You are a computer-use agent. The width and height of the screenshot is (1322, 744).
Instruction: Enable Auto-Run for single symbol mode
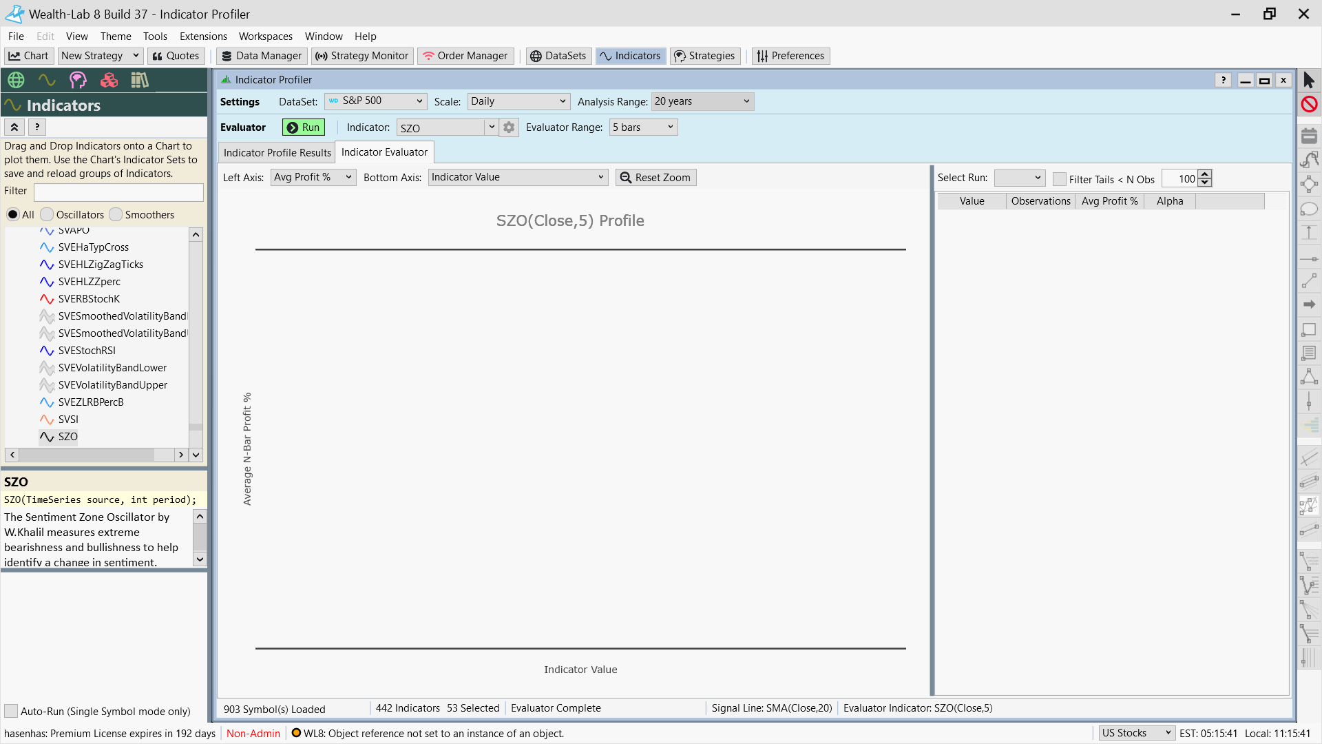point(11,710)
